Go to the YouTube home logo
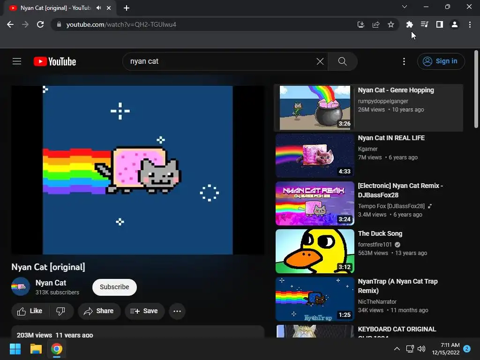Viewport: 480px width, 360px height. 55,61
